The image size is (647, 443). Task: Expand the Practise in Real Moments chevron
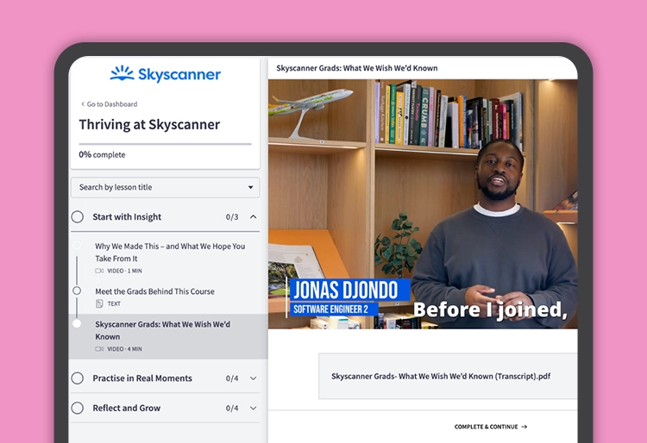click(254, 378)
